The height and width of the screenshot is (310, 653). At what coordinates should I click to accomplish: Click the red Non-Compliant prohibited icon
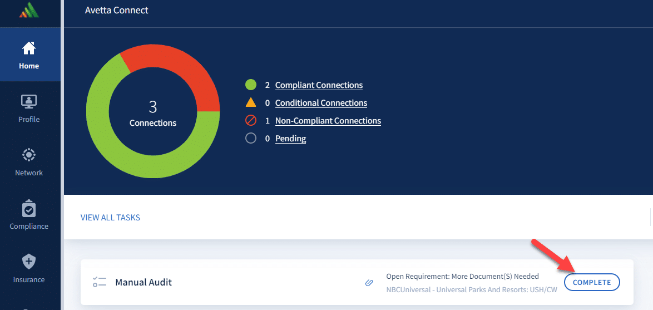point(251,121)
